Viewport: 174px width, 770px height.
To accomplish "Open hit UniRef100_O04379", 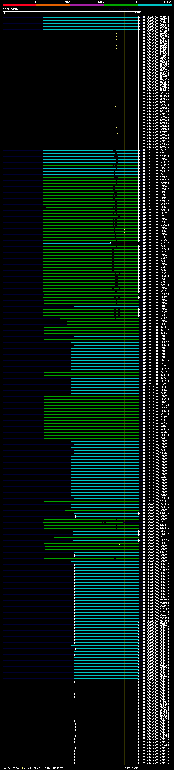I will point(156,29).
